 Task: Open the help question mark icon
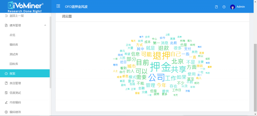[x=224, y=7]
